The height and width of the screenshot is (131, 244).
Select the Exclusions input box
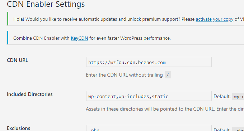coord(149,128)
